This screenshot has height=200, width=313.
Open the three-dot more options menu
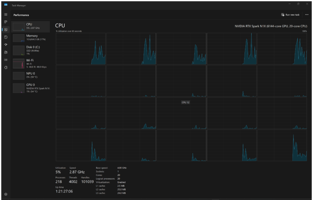coord(307,15)
